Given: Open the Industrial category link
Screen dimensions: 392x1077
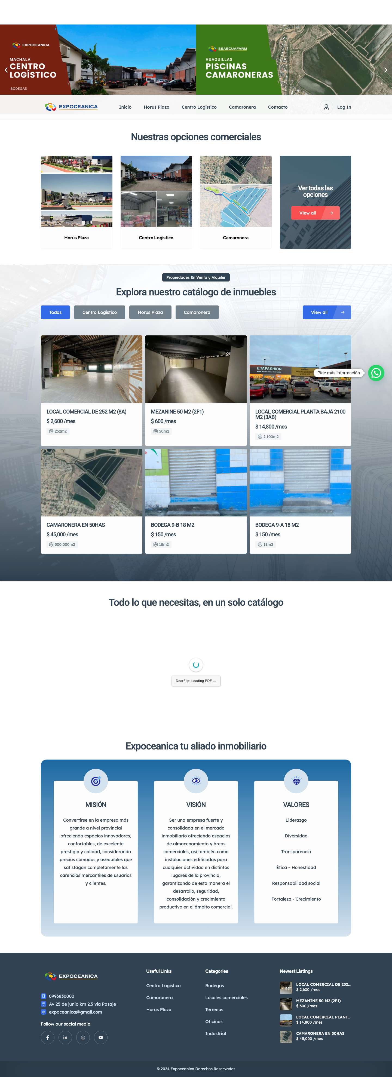Looking at the screenshot, I should click(216, 1033).
